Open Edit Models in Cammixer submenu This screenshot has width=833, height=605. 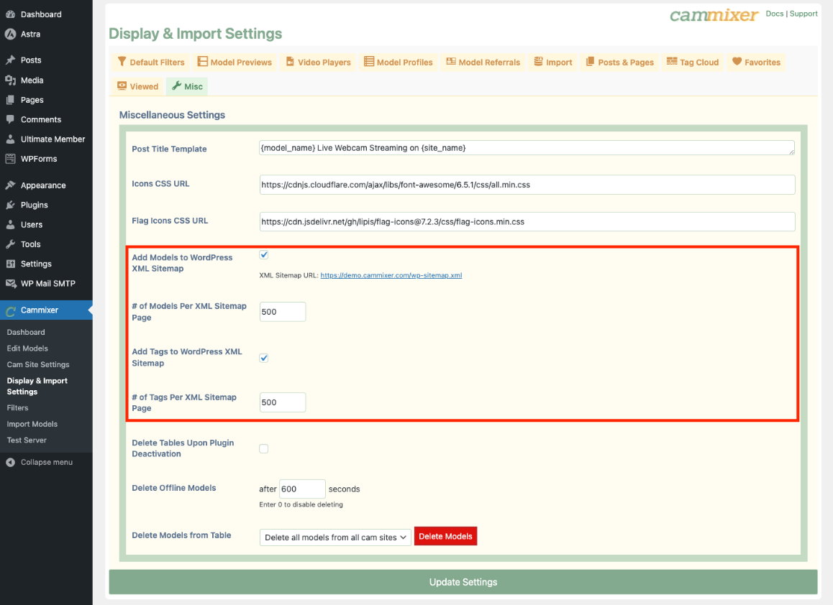click(x=27, y=348)
